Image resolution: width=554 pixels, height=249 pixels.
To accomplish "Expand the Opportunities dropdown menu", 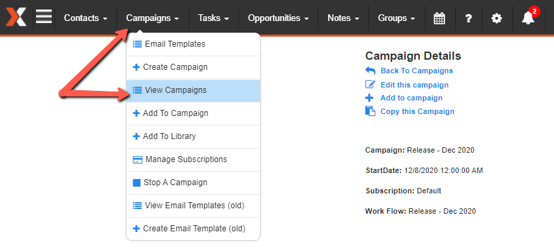I will [278, 18].
